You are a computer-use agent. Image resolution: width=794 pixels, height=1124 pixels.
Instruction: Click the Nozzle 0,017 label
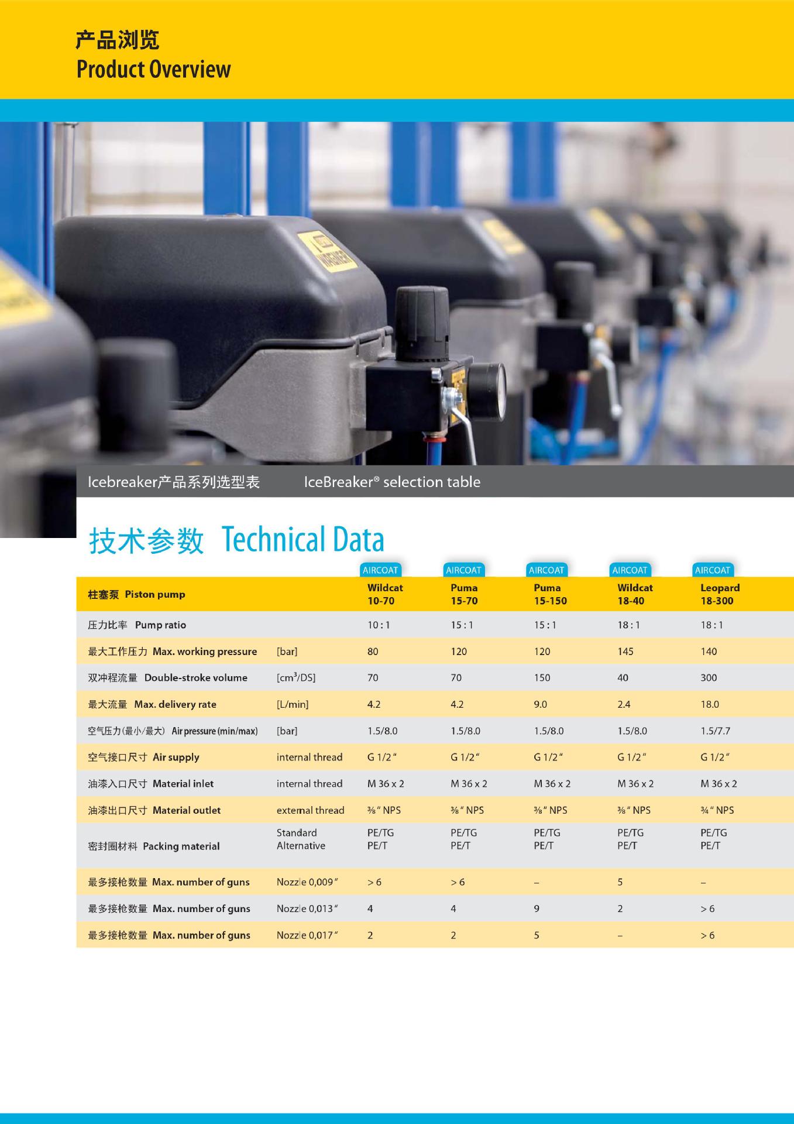coord(307,935)
